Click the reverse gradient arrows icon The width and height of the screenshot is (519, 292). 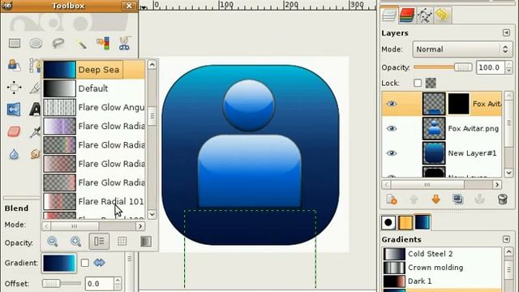(x=99, y=263)
